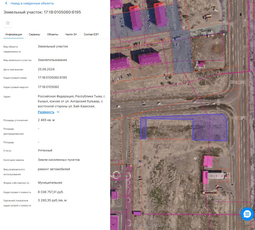Switch to the Состав ЕЗП tab
Screen dimensions: 255x230
[x=91, y=34]
